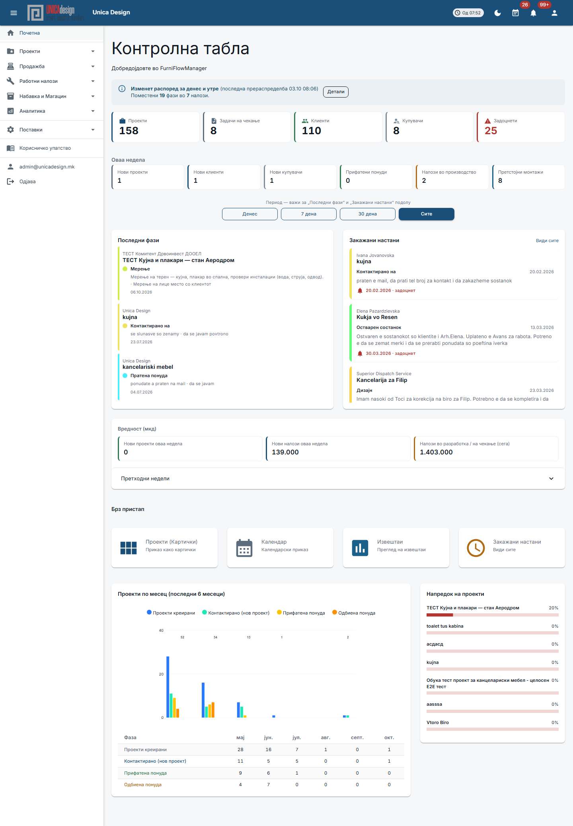Click the info icon in schedule alert

[122, 89]
